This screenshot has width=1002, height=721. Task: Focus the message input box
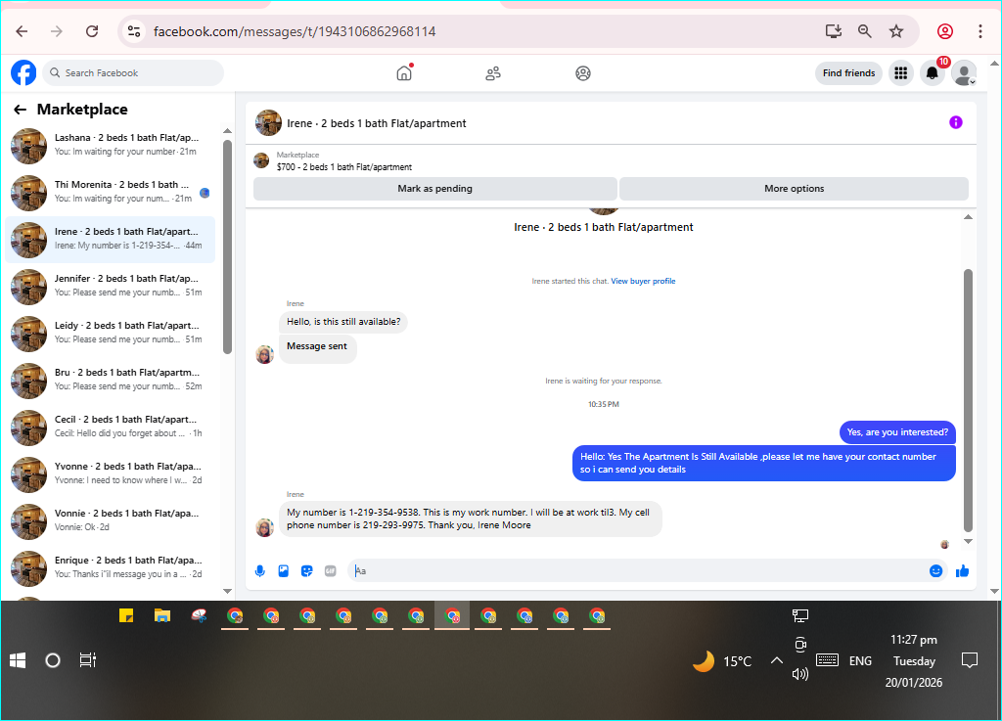click(x=639, y=571)
